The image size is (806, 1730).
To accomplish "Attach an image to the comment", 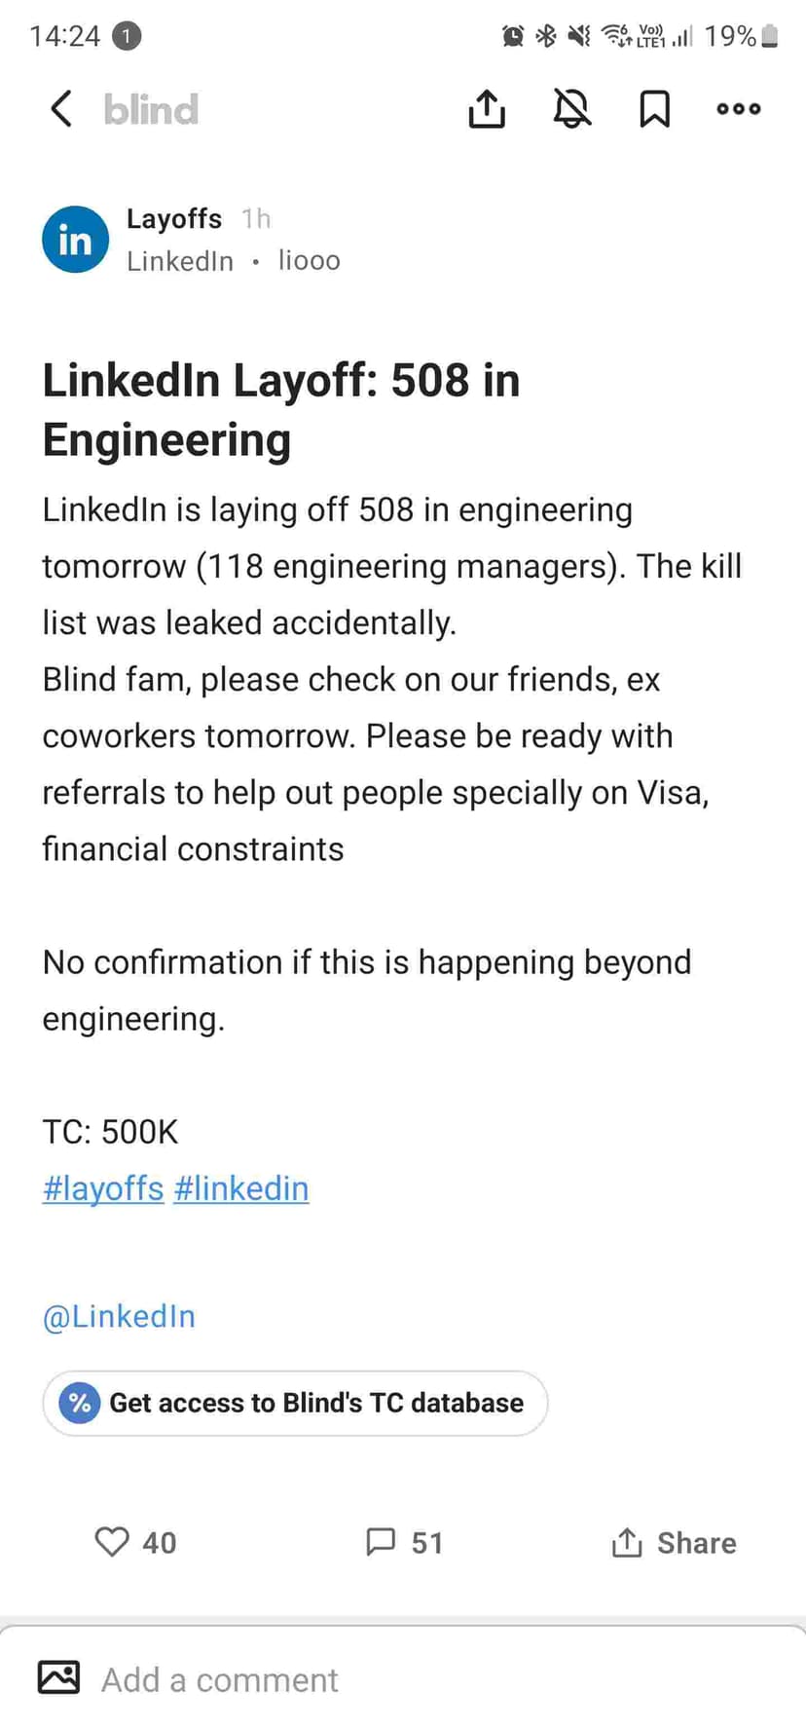I will pyautogui.click(x=58, y=1677).
